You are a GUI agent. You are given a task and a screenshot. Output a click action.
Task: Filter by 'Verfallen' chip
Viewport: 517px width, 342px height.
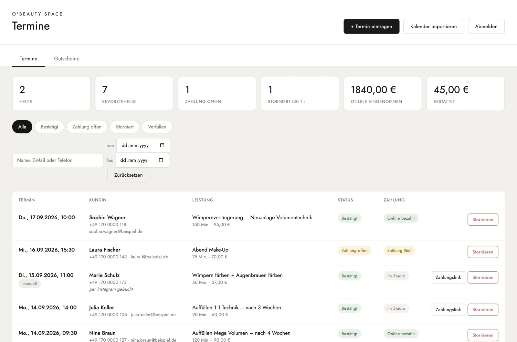[157, 127]
